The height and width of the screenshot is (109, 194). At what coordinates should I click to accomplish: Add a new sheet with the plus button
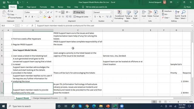[65, 98]
